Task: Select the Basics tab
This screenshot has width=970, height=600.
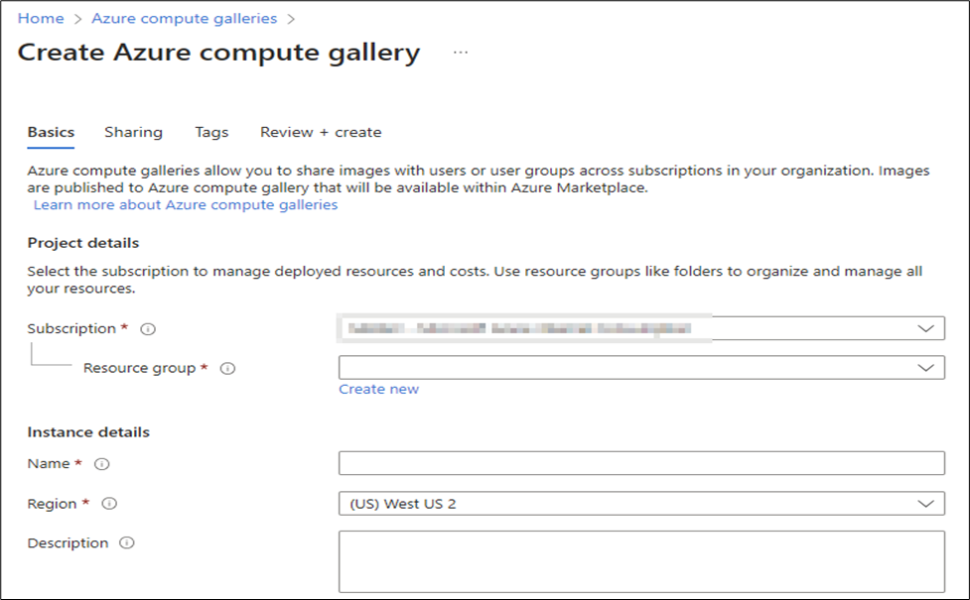Action: click(51, 132)
